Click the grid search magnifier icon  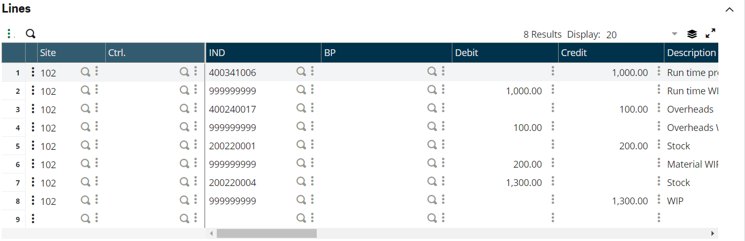31,34
